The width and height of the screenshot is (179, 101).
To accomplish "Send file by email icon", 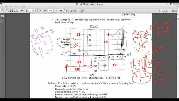I will point(16,11).
